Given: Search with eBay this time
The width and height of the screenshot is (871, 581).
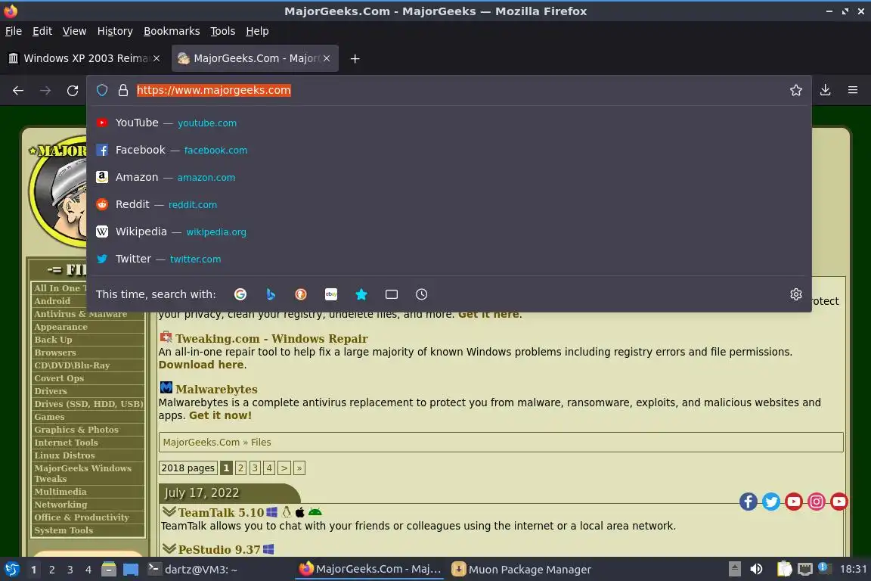Looking at the screenshot, I should [x=331, y=294].
